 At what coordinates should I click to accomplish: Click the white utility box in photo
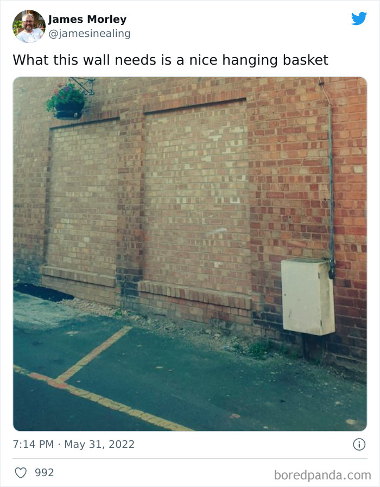pyautogui.click(x=308, y=297)
